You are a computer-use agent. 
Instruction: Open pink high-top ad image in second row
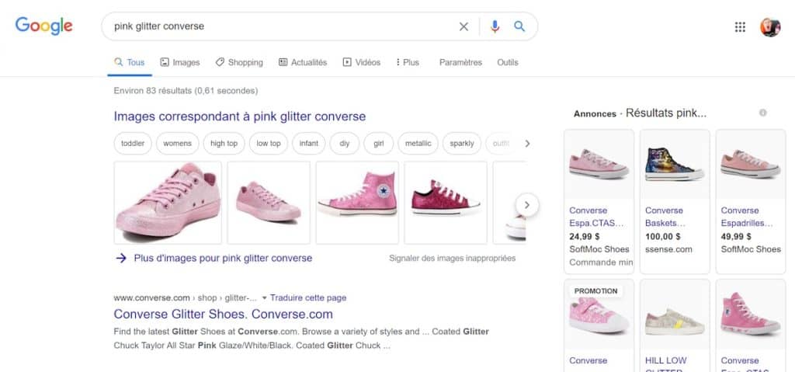(x=751, y=315)
